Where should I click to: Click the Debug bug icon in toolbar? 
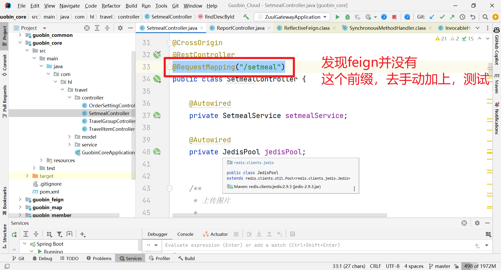[347, 17]
